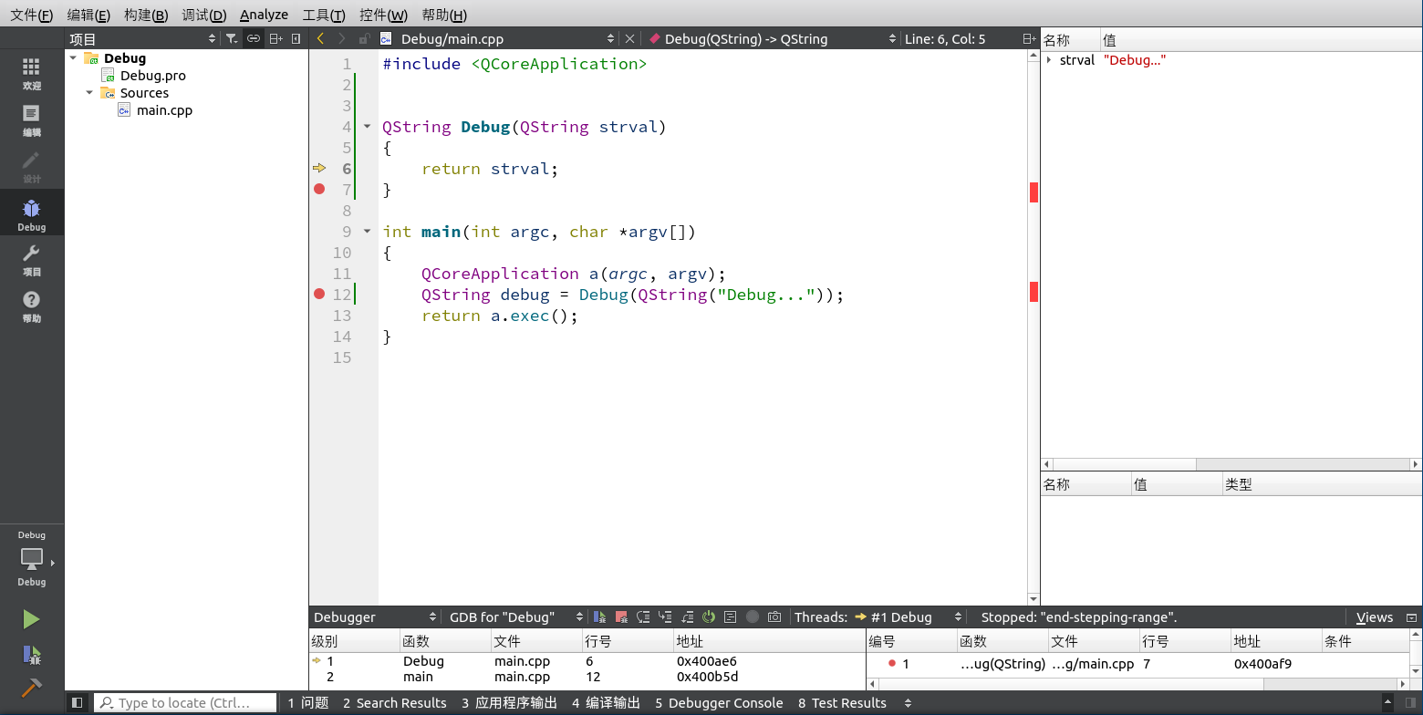This screenshot has height=715, width=1423.
Task: Start the program with the green Run button
Action: [x=31, y=618]
